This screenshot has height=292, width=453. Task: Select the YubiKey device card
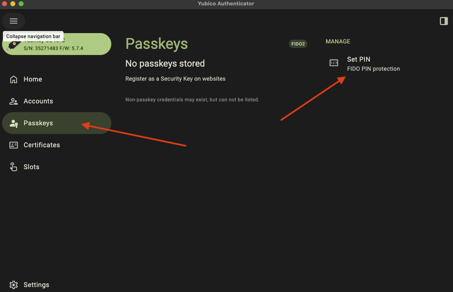tap(57, 44)
